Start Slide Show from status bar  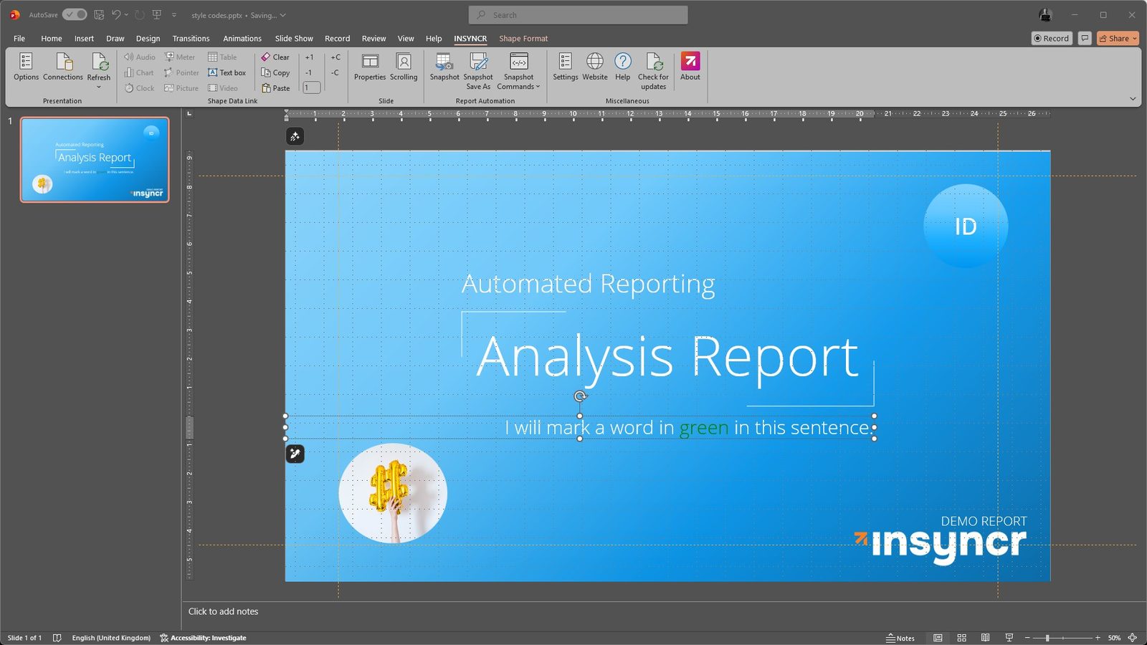1009,638
